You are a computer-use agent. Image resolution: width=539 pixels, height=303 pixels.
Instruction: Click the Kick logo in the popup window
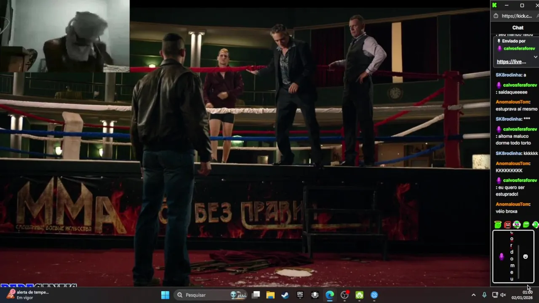(x=494, y=5)
